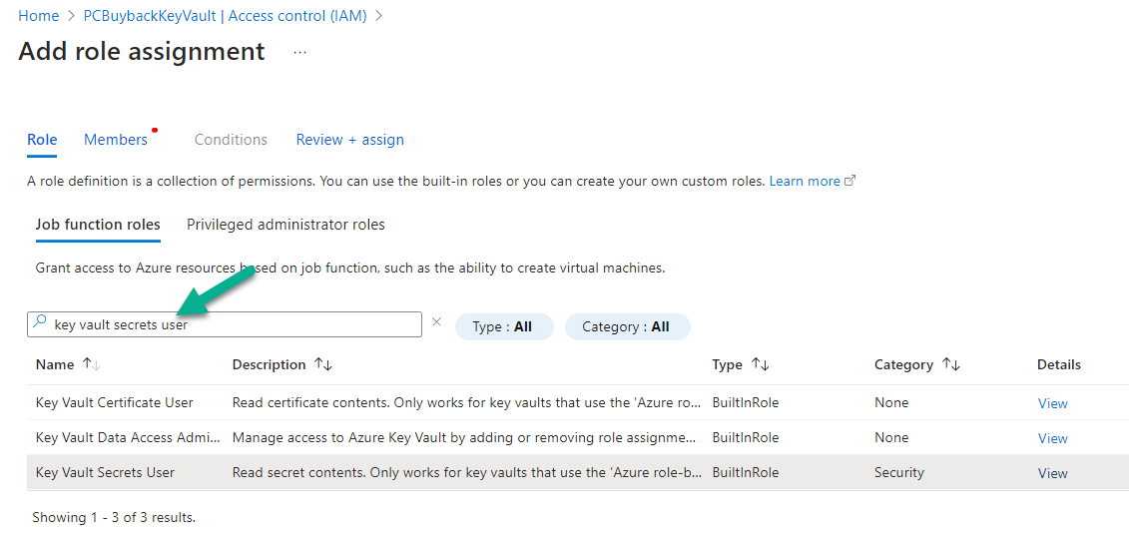View details for Key Vault Secrets User
The height and width of the screenshot is (543, 1129).
coord(1053,473)
